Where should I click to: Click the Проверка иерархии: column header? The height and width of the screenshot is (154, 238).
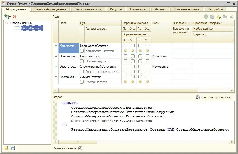click(213, 23)
